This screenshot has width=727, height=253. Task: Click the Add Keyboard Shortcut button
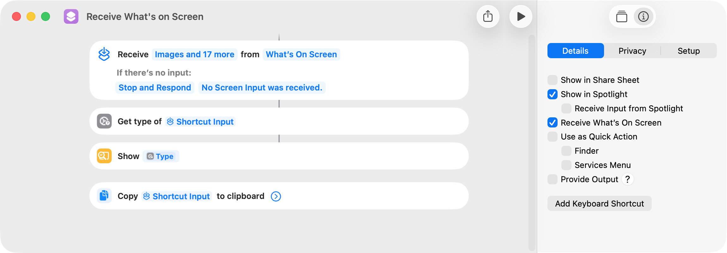point(599,204)
